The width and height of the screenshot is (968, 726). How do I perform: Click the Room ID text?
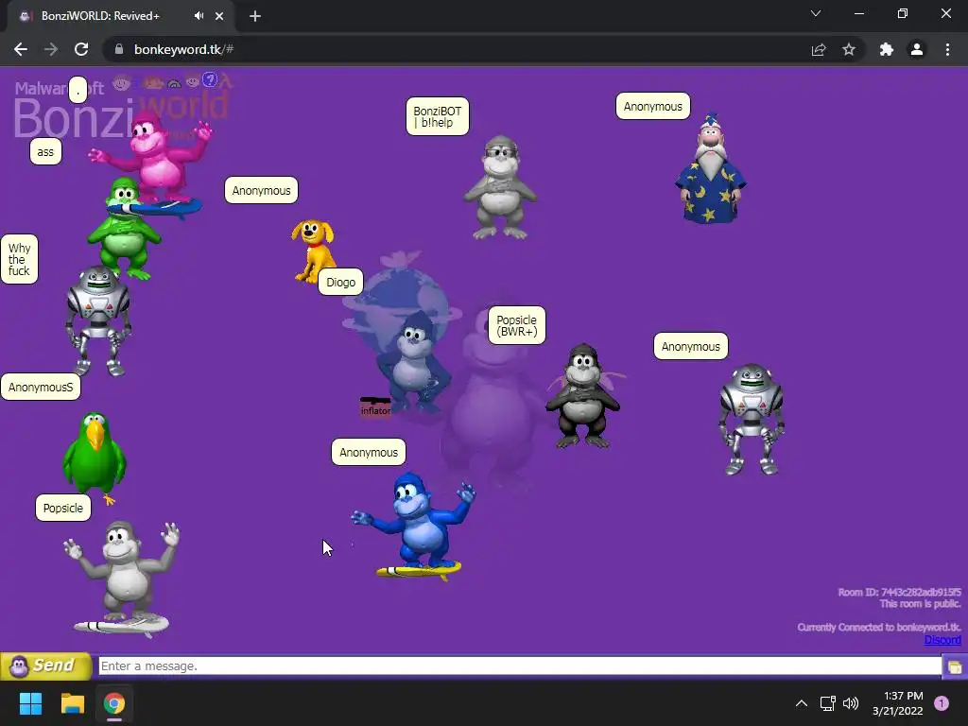coord(900,592)
